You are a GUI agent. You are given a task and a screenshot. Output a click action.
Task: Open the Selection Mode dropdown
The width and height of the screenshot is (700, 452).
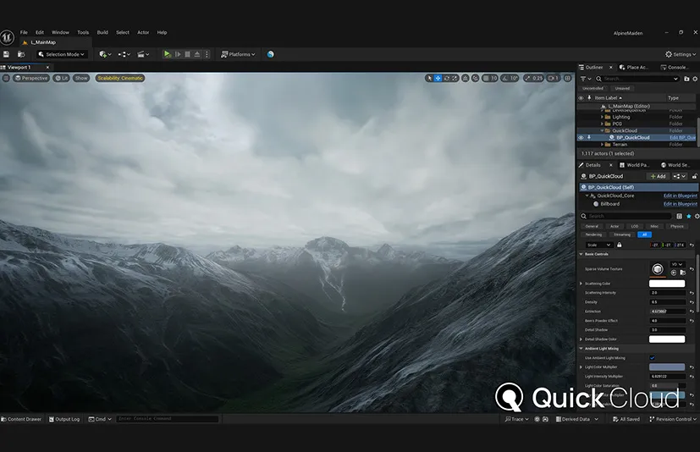click(x=61, y=54)
